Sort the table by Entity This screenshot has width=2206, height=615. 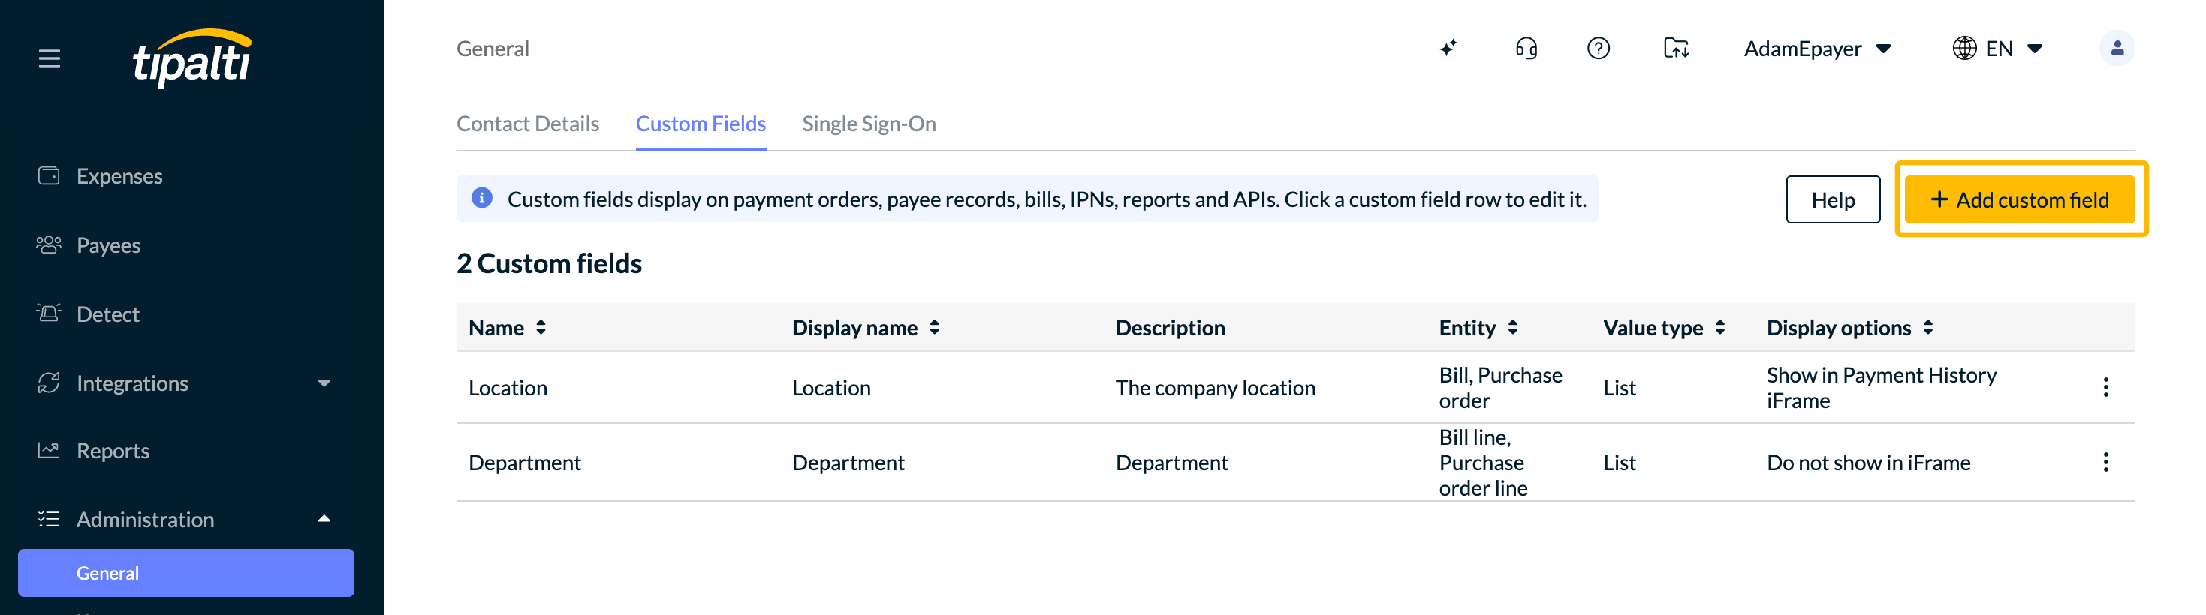pos(1513,328)
